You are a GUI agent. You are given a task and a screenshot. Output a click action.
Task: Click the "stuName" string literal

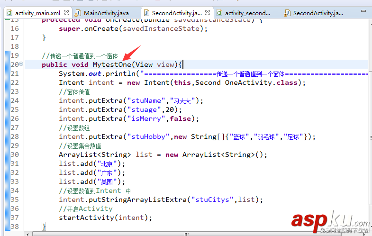(x=146, y=101)
